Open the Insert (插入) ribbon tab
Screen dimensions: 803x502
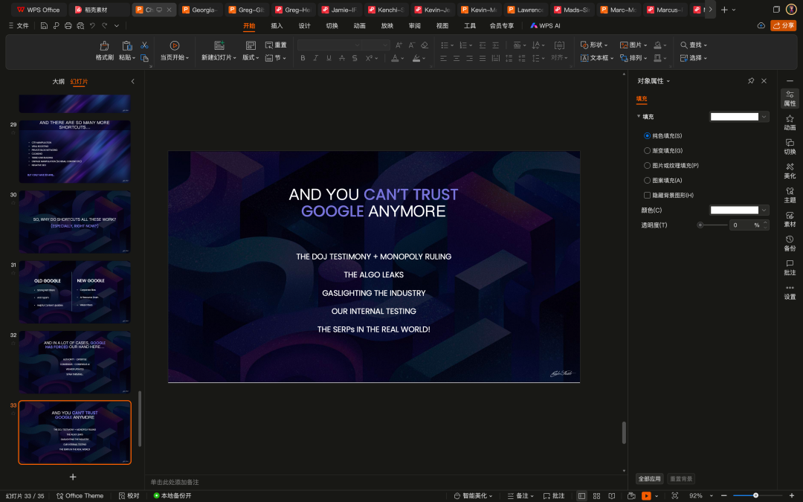pos(277,25)
